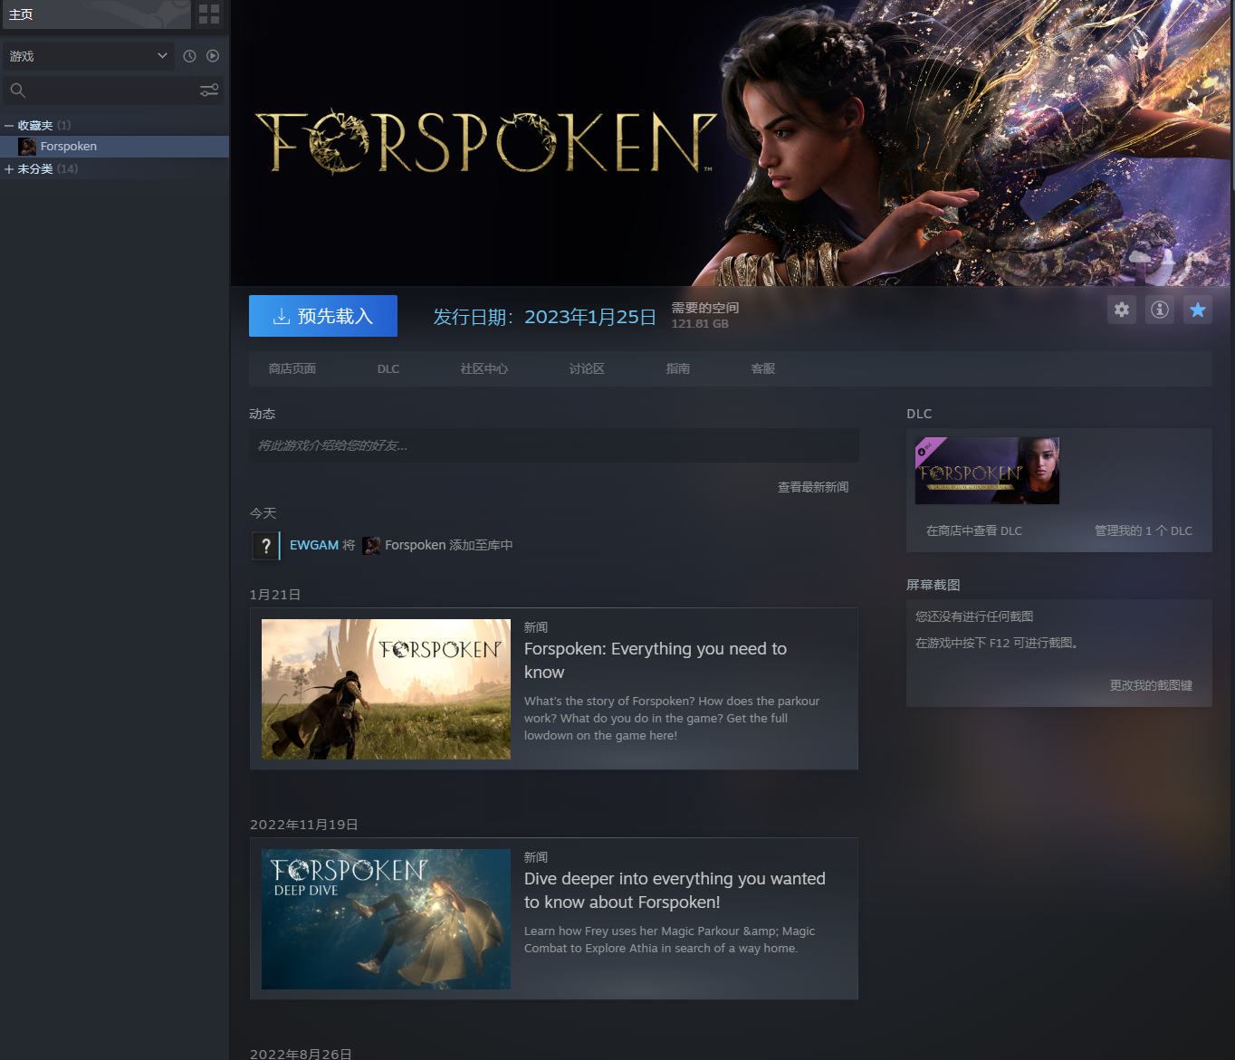Open Forspoken game settings gear
Screen dimensions: 1235x1060
[x=1122, y=310]
